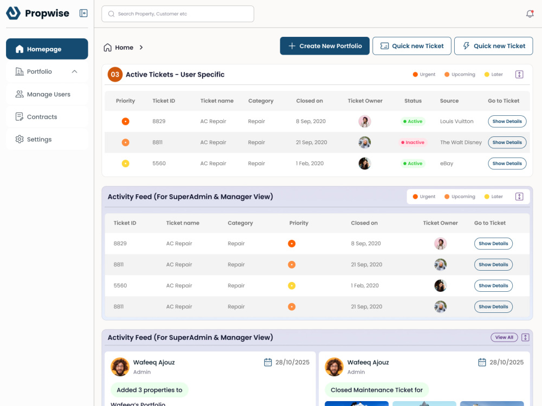Show Details for 8829 in Activity Feed
Viewport: 542px width, 406px height.
click(x=493, y=244)
